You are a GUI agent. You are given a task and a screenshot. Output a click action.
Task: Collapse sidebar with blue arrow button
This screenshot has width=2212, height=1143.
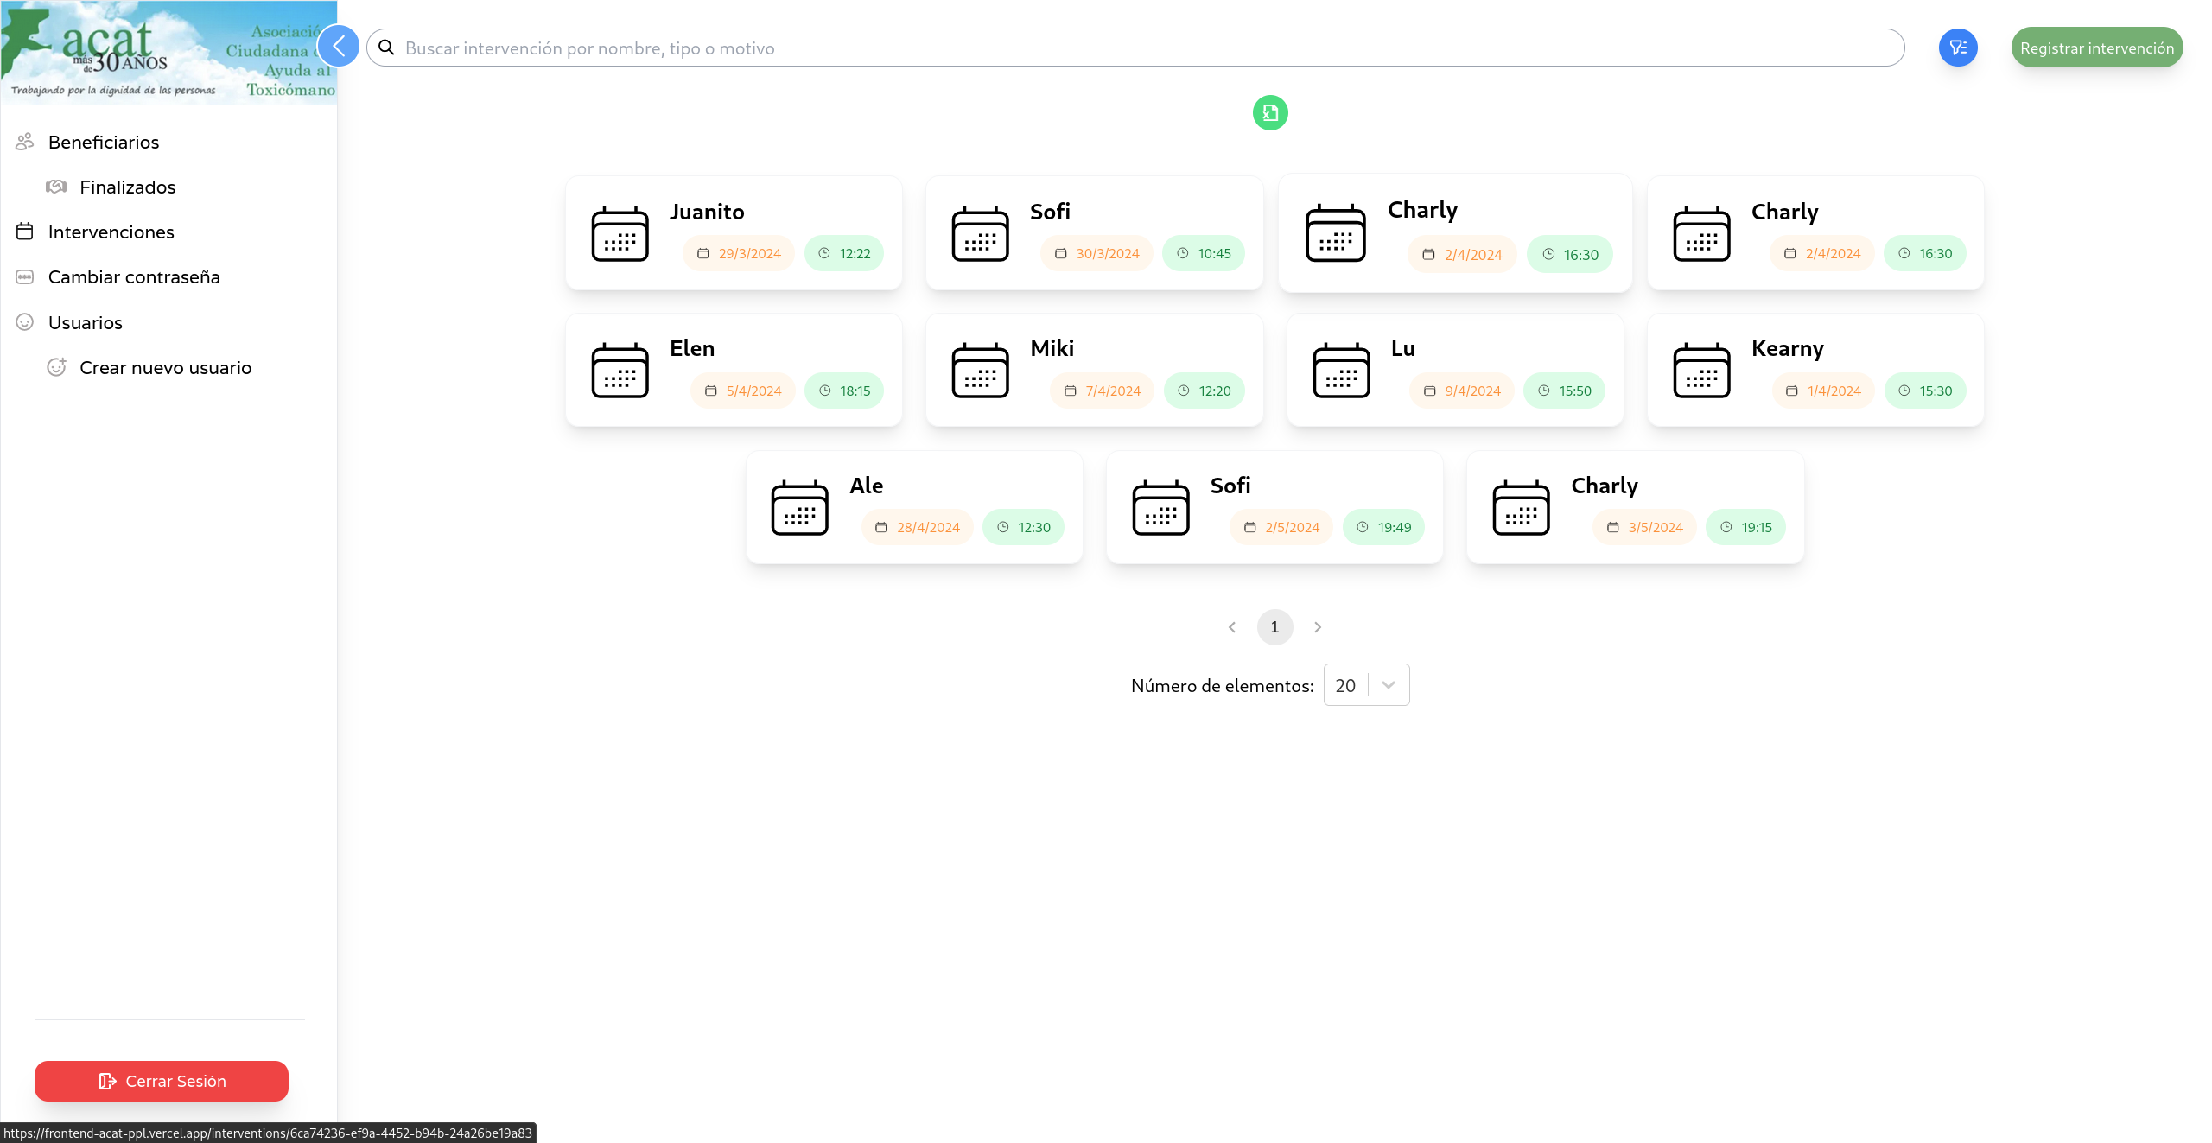(x=339, y=47)
